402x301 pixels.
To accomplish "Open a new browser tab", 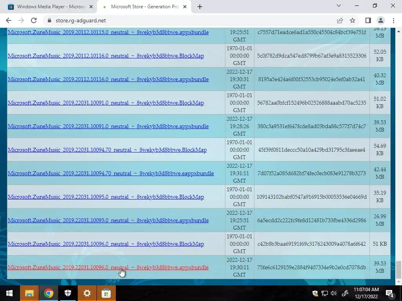I will [x=200, y=7].
